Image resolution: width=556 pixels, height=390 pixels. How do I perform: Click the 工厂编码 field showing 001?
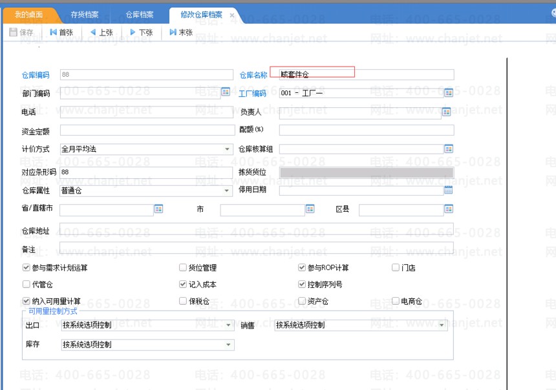pos(361,93)
